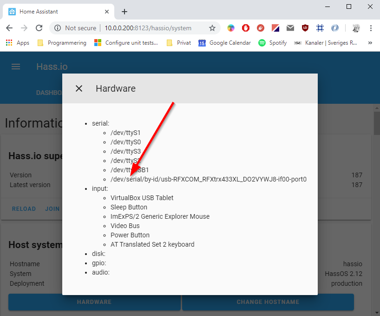This screenshot has height=316, width=380.
Task: Navigate back using the back arrow
Action: coord(9,28)
